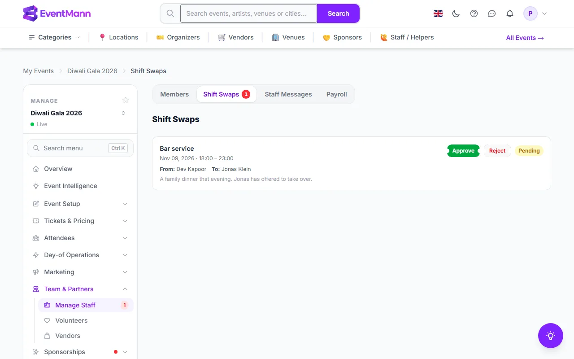This screenshot has width=574, height=359.
Task: Open Volunteers in the sidebar
Action: click(86, 320)
